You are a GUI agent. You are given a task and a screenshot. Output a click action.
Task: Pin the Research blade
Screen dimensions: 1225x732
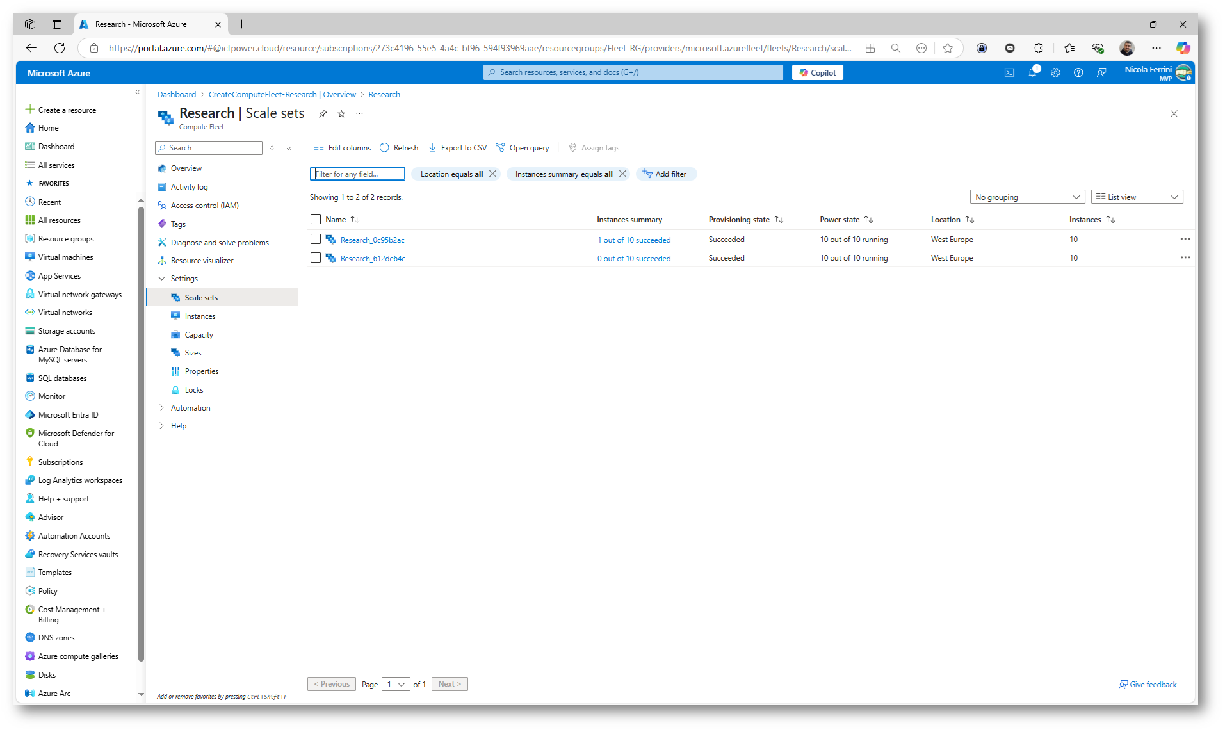323,114
